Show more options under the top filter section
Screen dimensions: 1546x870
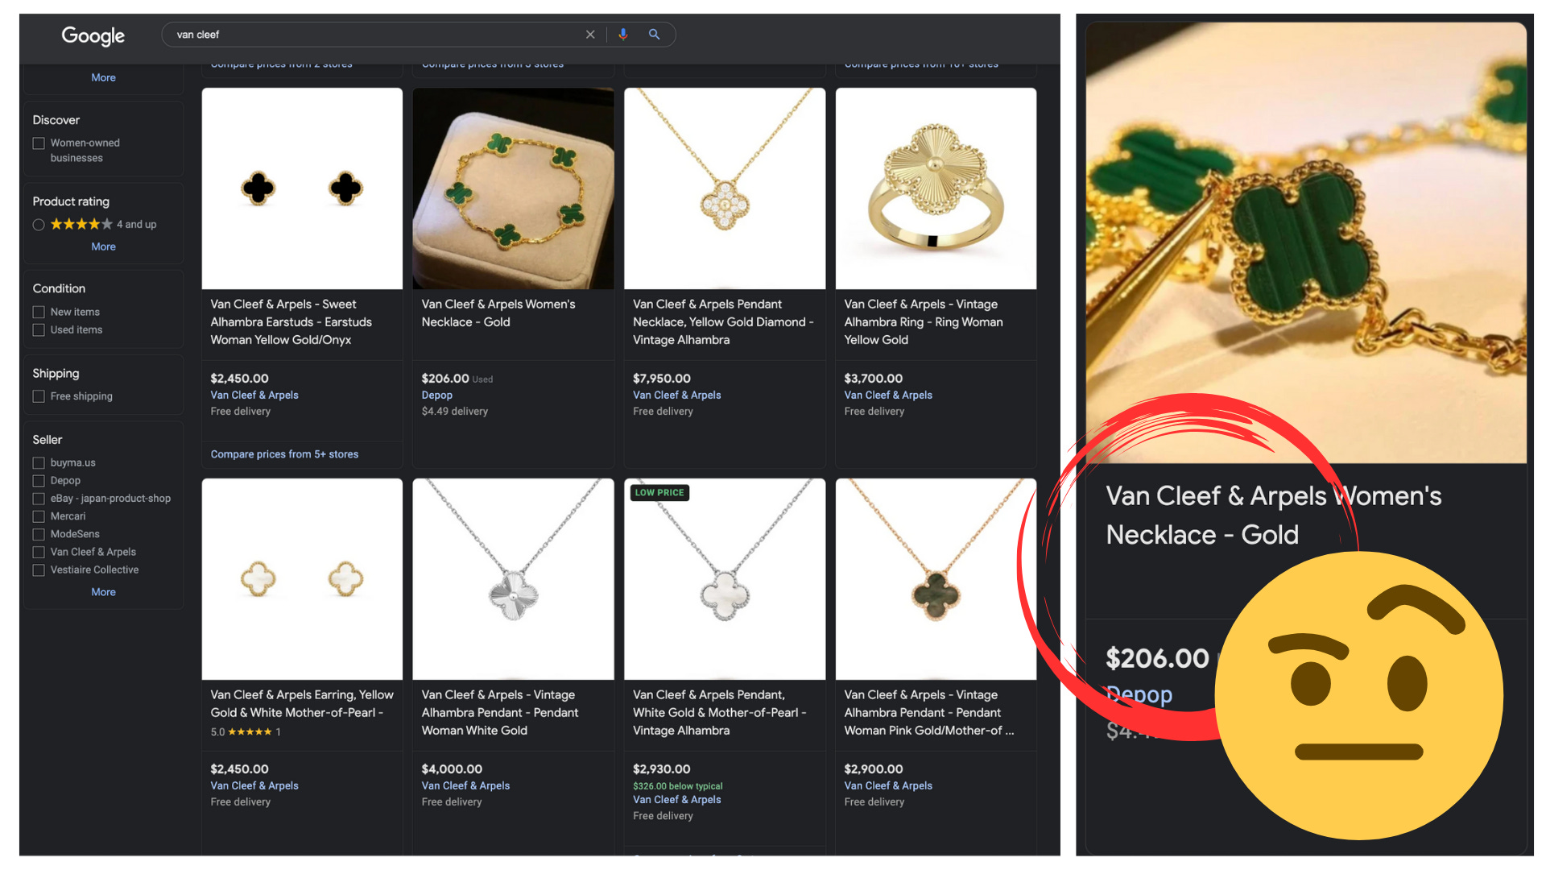point(102,77)
